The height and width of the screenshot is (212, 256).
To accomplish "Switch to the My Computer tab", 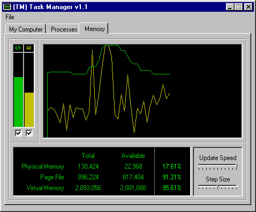I will tap(26, 29).
